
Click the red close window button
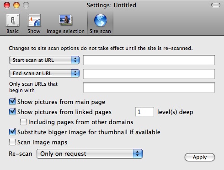pyautogui.click(x=7, y=5)
